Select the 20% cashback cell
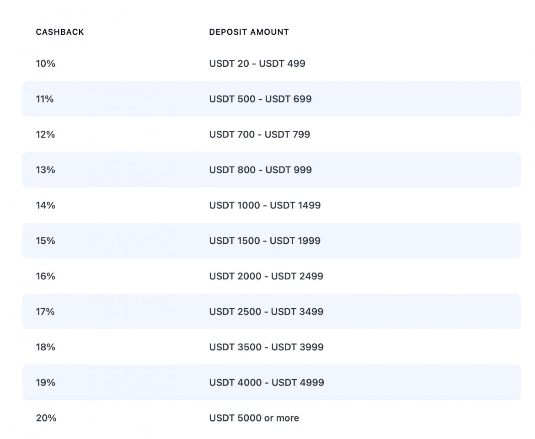 (46, 418)
